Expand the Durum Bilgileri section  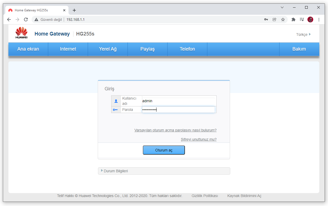point(116,171)
